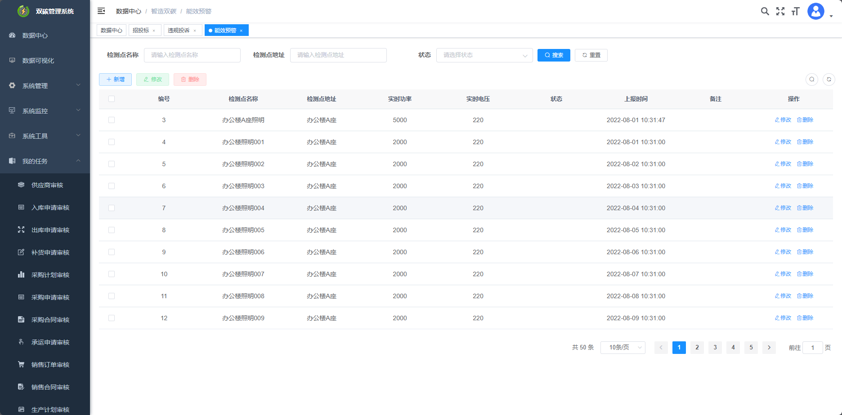Close the 违规投诉 tab with its x
Image resolution: width=842 pixels, height=415 pixels.
(195, 31)
